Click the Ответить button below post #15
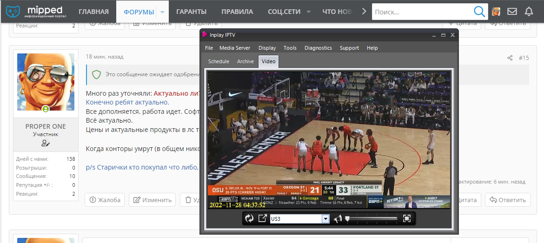544x243 pixels. [x=508, y=200]
